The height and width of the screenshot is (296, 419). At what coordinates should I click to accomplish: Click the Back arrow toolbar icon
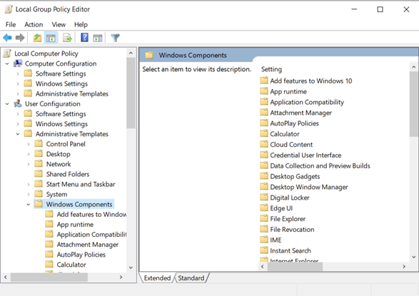click(x=7, y=38)
